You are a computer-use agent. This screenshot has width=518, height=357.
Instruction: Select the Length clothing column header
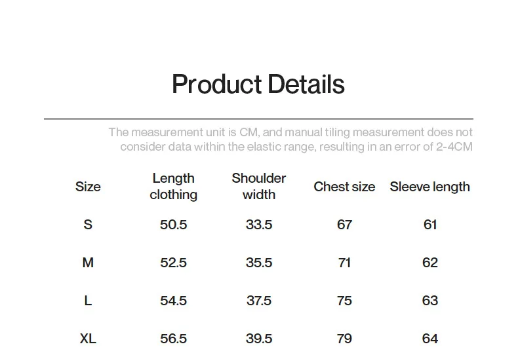pyautogui.click(x=173, y=187)
